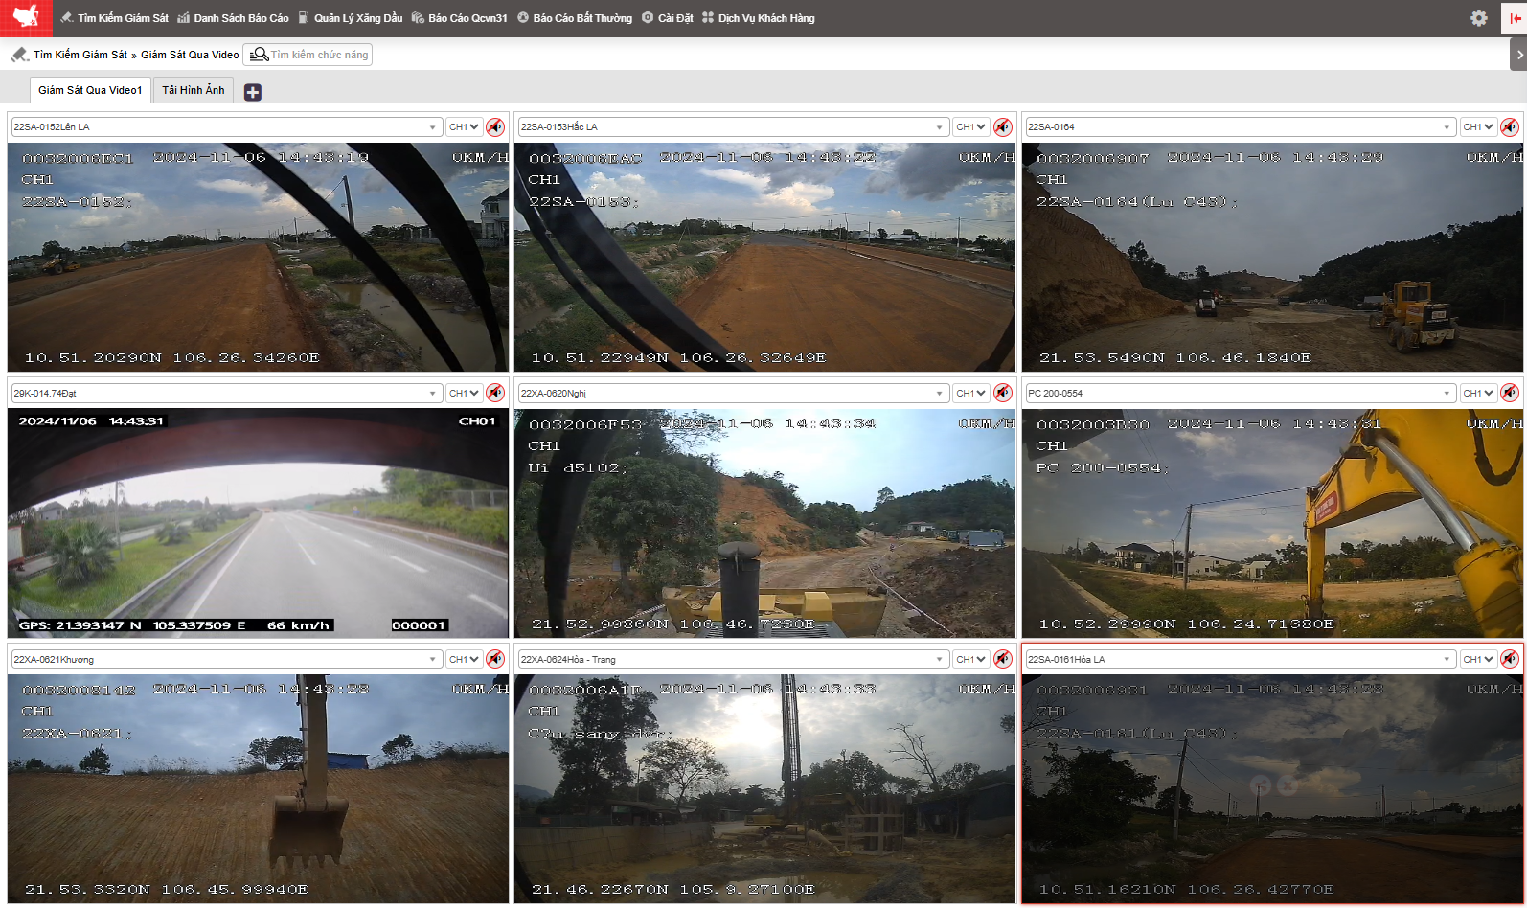This screenshot has width=1527, height=908.
Task: Click the red logo home icon
Action: (26, 17)
